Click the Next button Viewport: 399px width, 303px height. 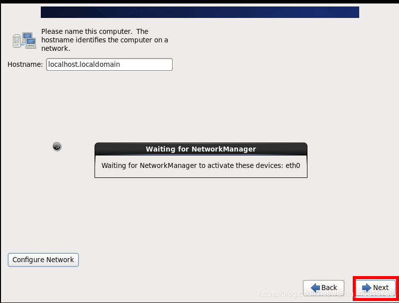376,288
